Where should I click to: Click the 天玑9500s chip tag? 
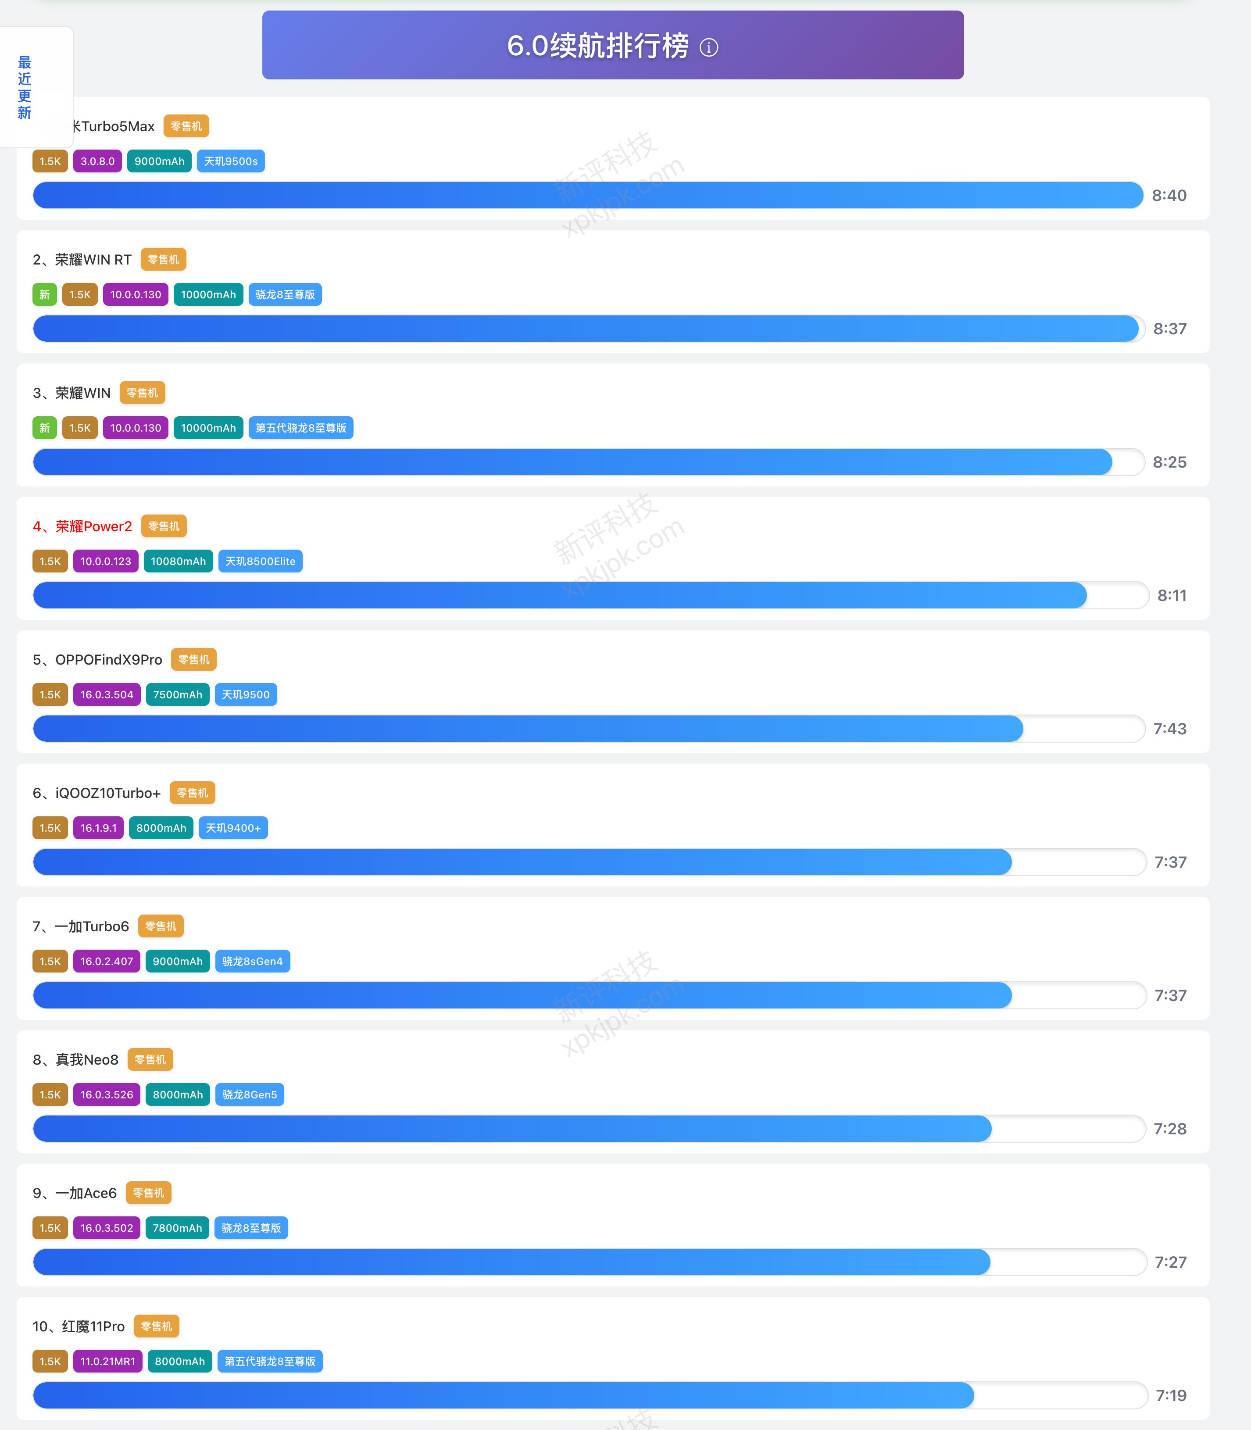pyautogui.click(x=230, y=161)
